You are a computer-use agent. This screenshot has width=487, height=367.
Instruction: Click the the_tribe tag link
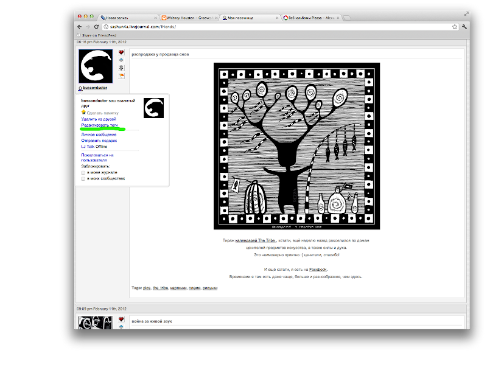[x=160, y=288]
